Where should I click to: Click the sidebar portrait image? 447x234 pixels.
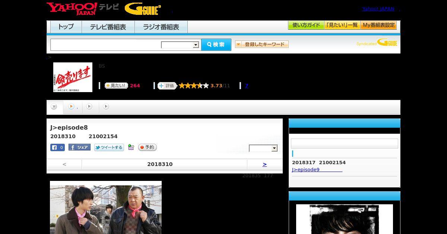345,219
